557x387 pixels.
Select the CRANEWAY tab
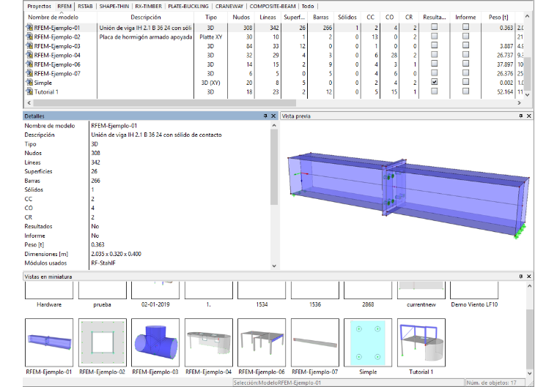(229, 6)
